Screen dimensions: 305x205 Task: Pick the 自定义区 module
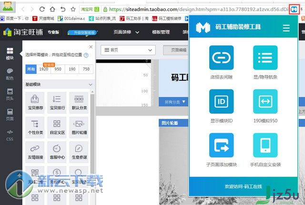[57, 127]
